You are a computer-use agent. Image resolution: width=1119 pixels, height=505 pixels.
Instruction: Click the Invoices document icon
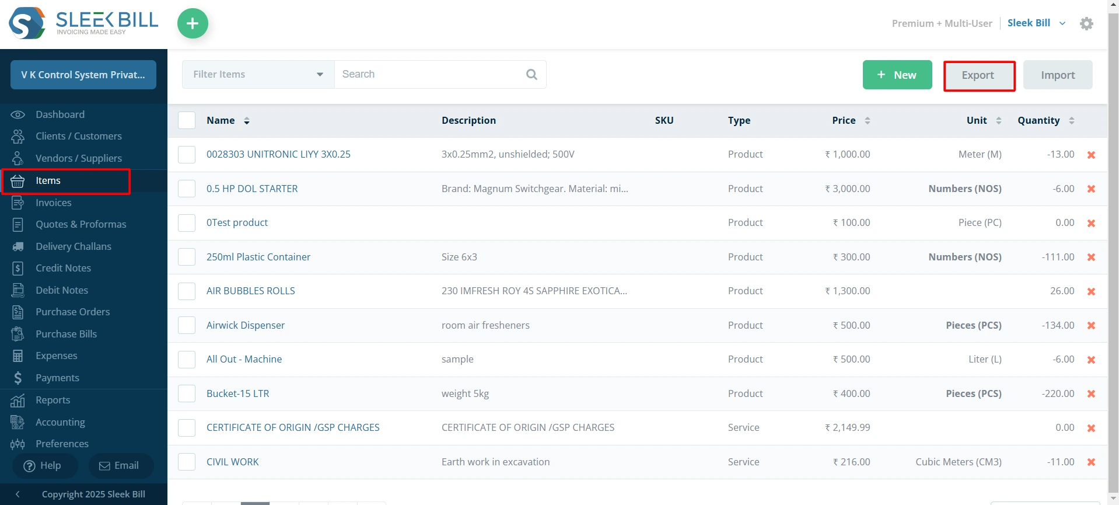[x=18, y=203]
